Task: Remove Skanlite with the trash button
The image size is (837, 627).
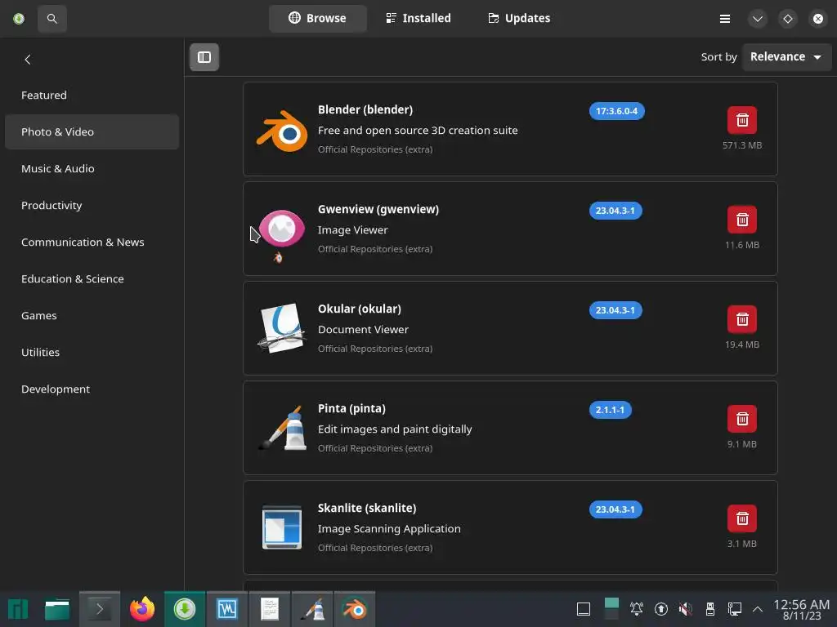Action: 742,518
